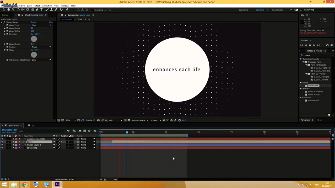Select the Horizontal Type tool
This screenshot has height=188, width=335.
click(x=41, y=10)
